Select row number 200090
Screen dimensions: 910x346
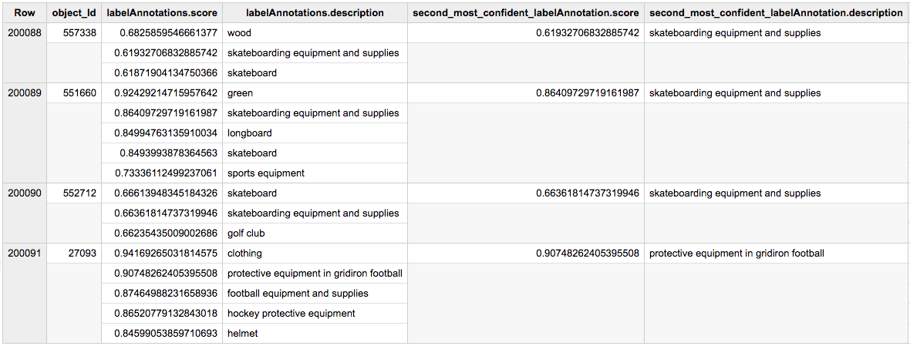[25, 193]
